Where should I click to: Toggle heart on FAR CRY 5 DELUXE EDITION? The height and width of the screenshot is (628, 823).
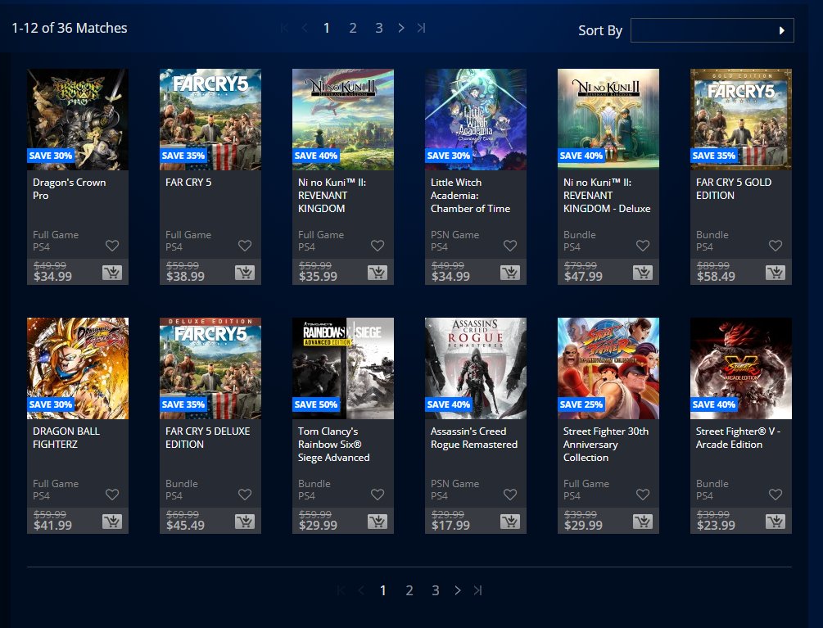pos(245,495)
